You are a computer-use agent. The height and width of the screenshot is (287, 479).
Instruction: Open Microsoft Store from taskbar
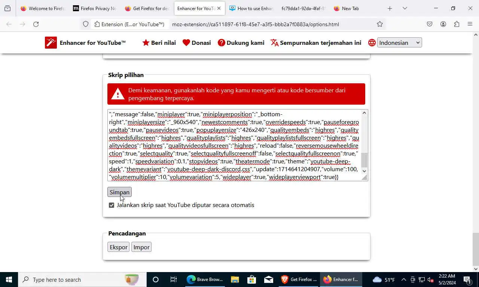coord(251,280)
